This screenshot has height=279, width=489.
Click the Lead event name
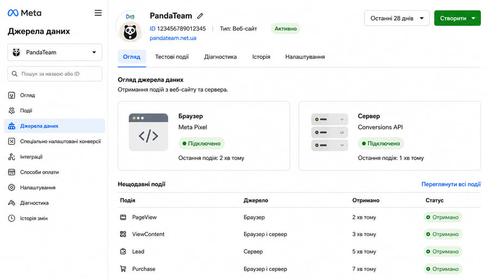pos(138,251)
